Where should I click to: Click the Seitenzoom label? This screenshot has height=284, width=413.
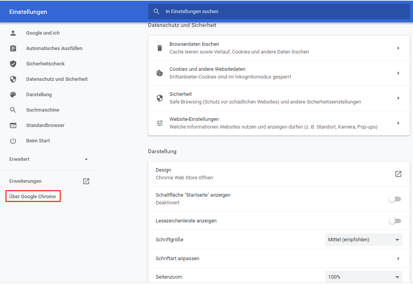[x=169, y=277]
